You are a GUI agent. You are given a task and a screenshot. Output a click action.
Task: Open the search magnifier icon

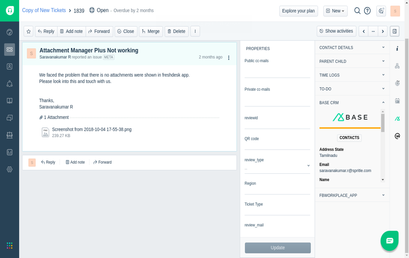357,11
